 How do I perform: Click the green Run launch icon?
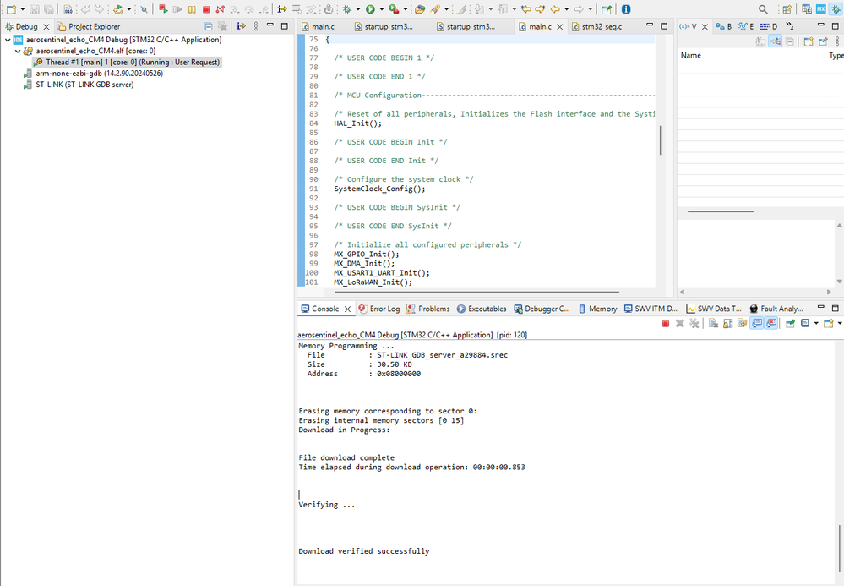[x=370, y=9]
